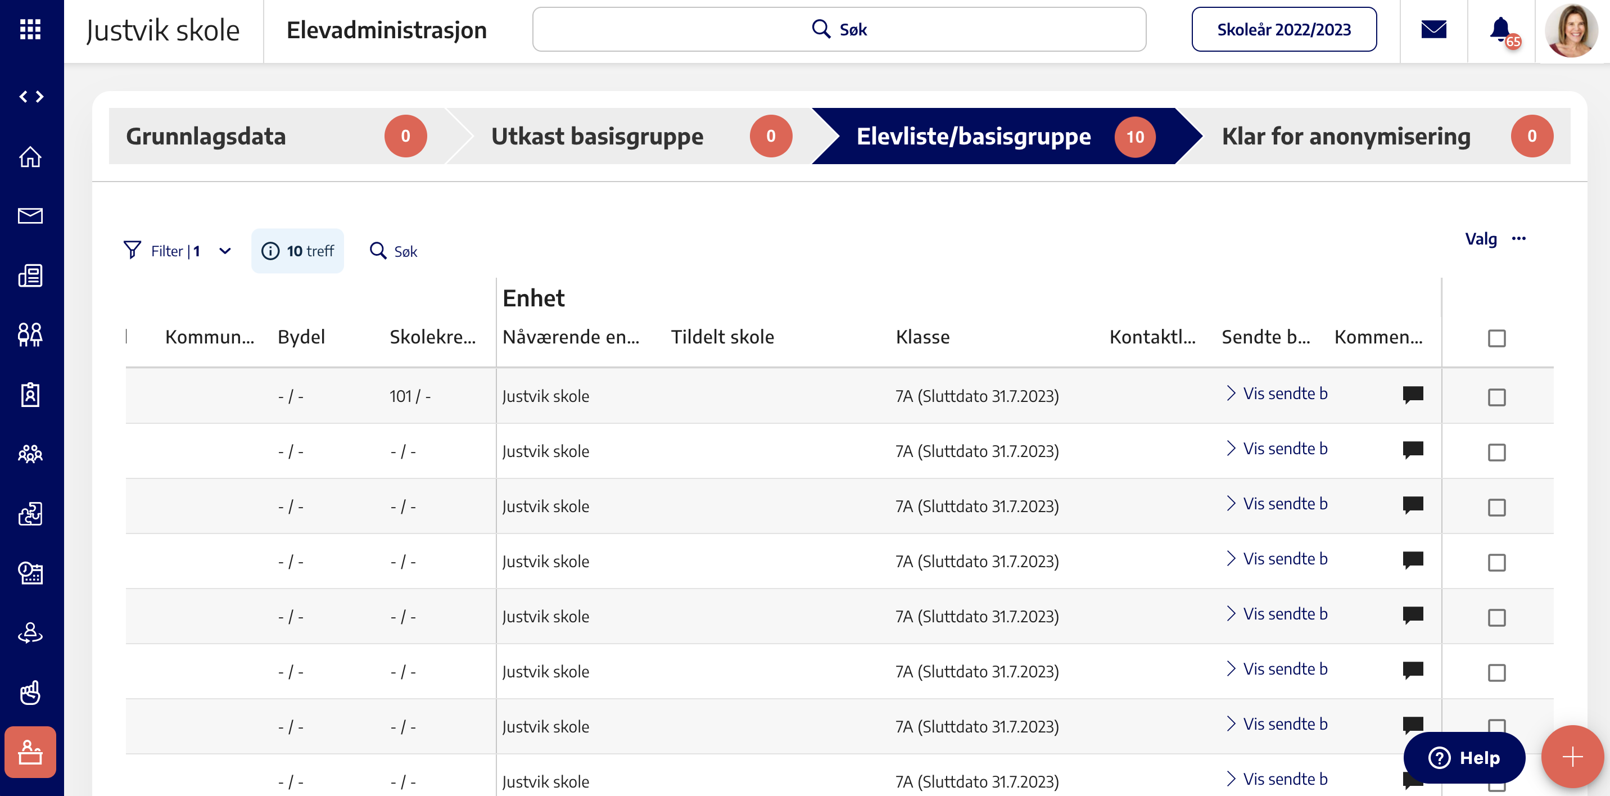Click the Nåværende en... column header

(571, 337)
